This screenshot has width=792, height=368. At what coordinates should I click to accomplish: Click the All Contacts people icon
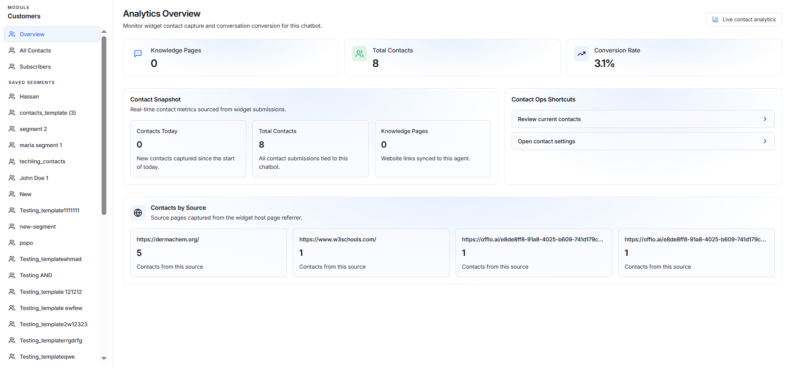(12, 50)
